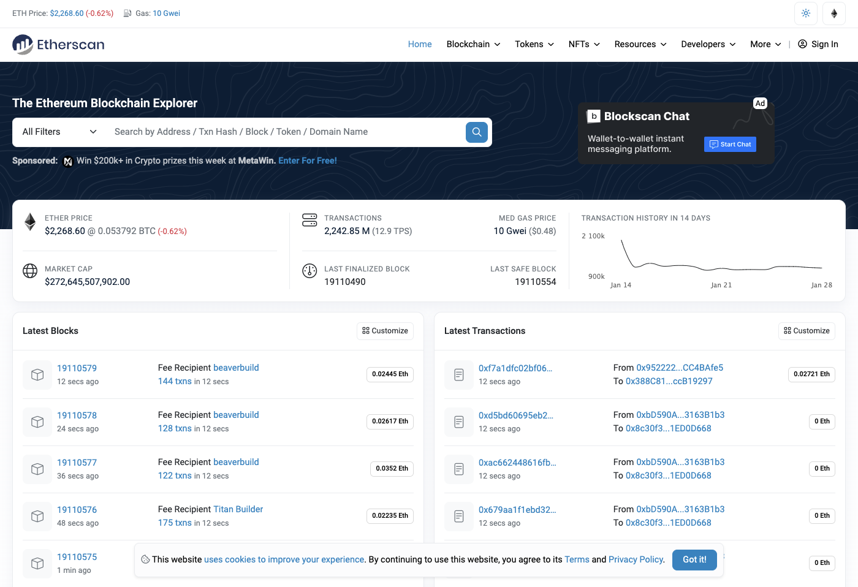Toggle the dark mode sun icon

tap(805, 13)
